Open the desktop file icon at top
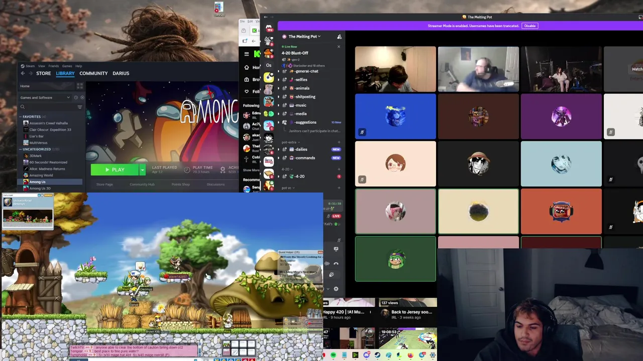This screenshot has height=361, width=643. point(219,9)
